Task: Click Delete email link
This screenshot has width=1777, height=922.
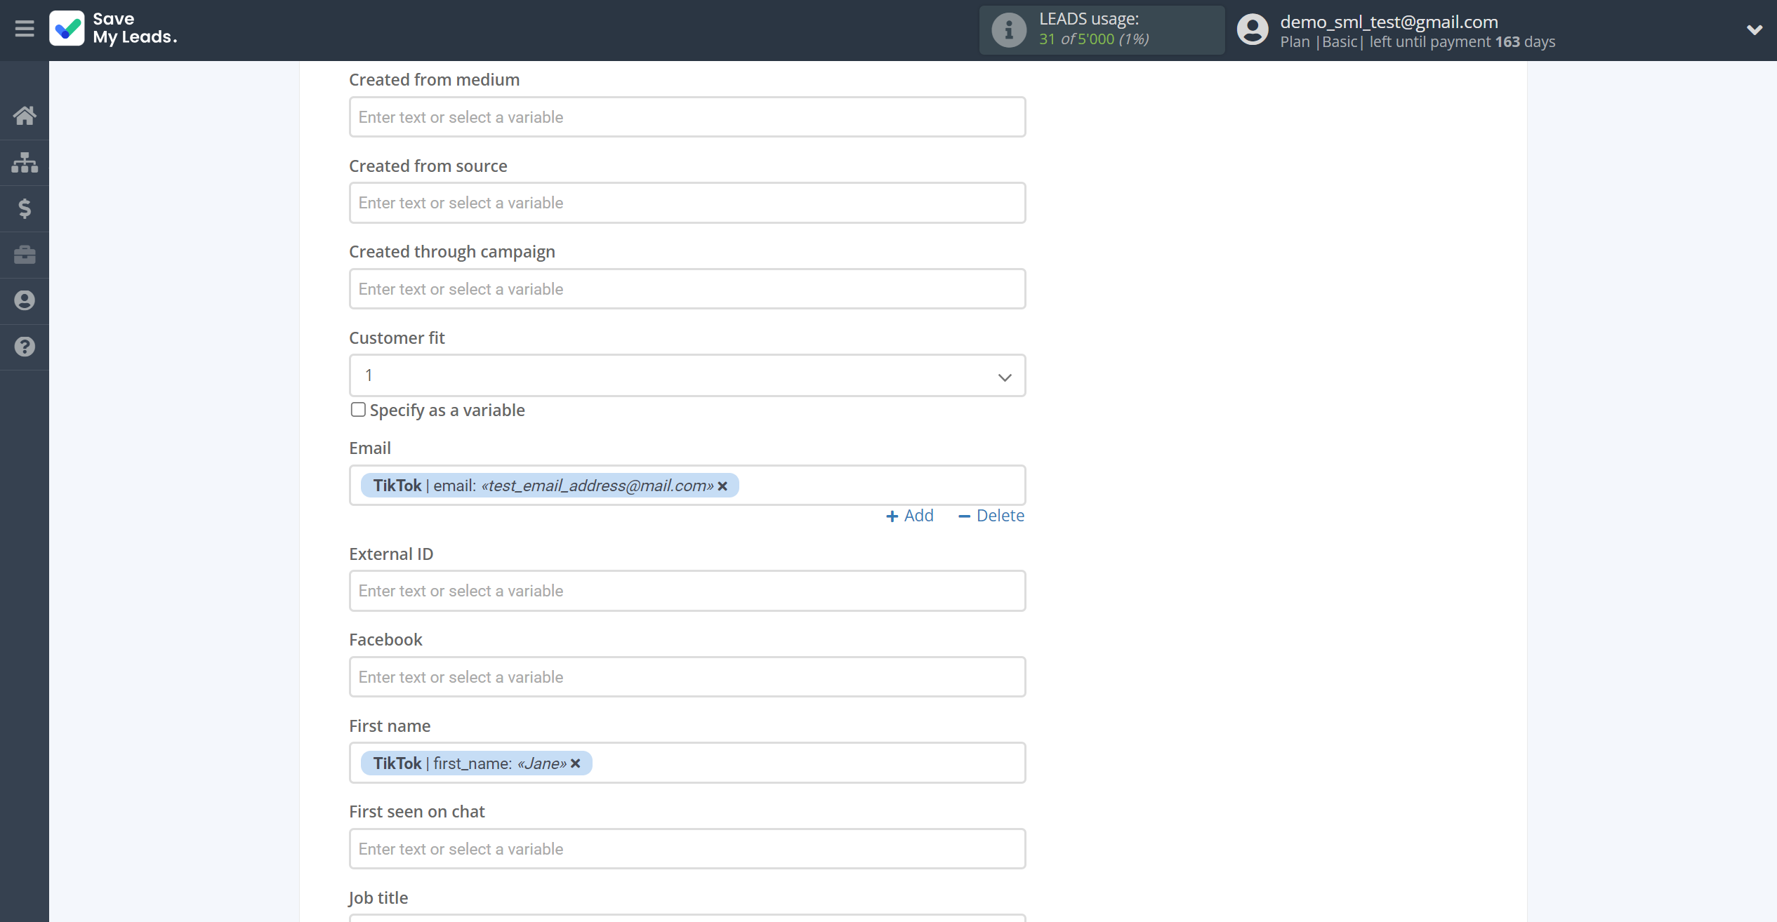Action: 991,516
